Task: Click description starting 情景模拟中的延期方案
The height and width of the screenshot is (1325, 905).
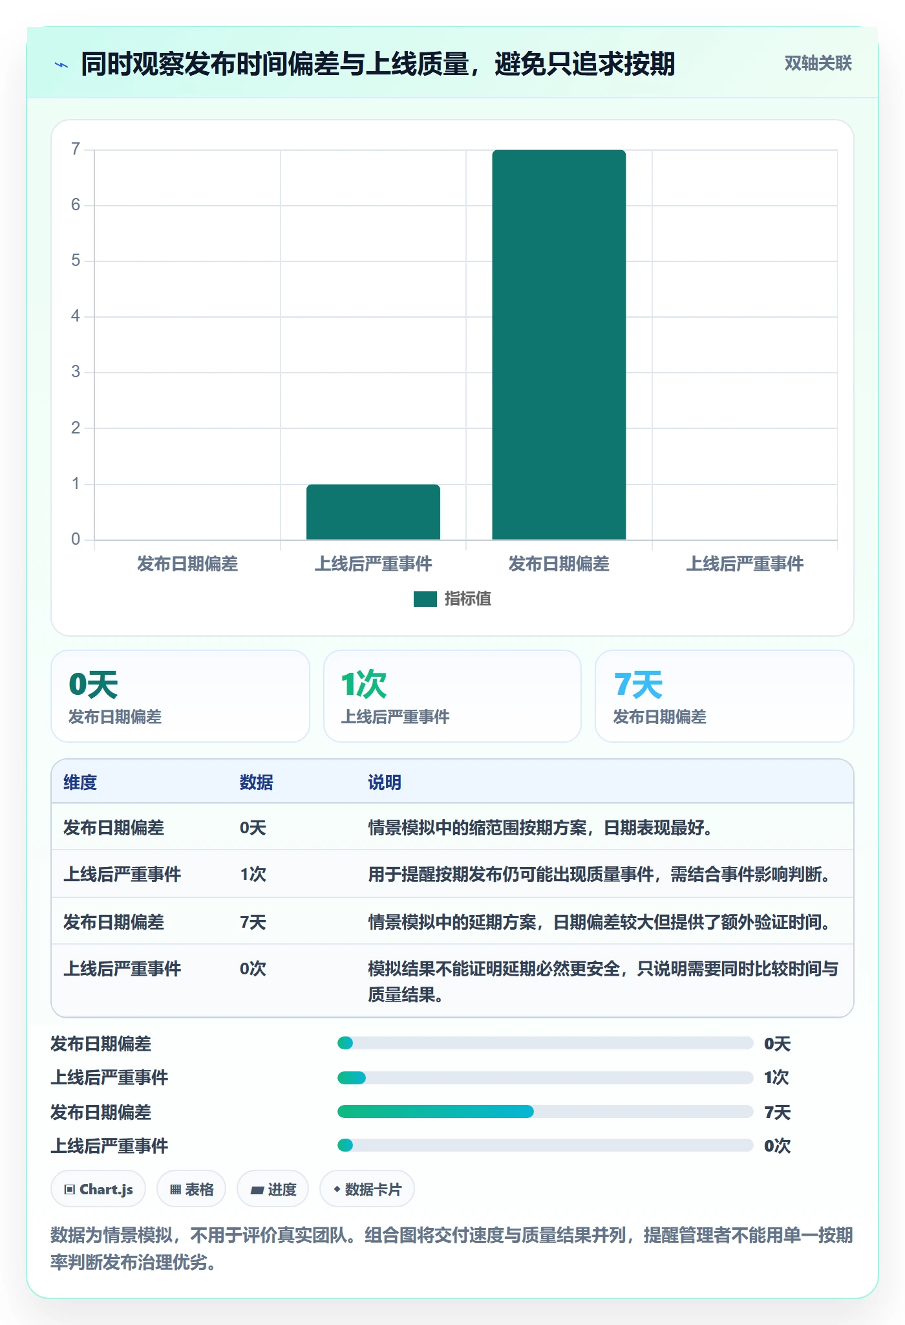Action: pos(599,922)
